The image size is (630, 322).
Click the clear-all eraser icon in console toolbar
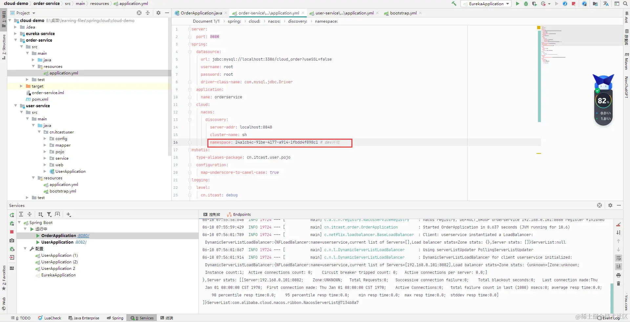click(x=619, y=224)
